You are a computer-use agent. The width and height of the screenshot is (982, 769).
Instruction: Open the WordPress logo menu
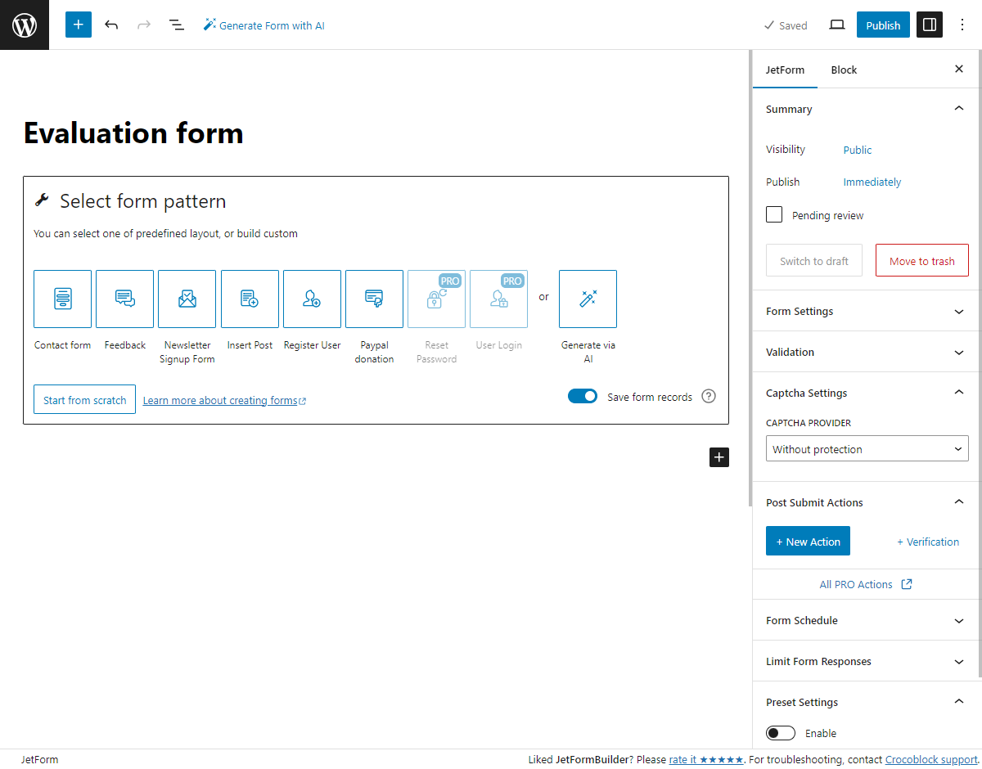[x=25, y=25]
